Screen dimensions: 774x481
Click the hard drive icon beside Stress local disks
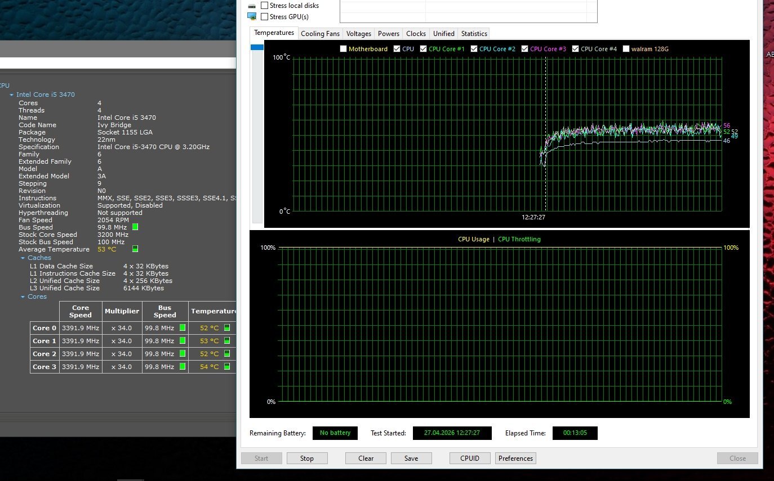[252, 6]
